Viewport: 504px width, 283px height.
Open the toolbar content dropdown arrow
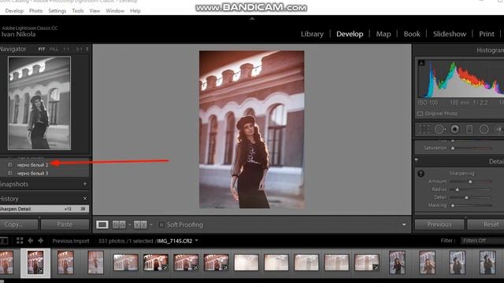(x=404, y=225)
